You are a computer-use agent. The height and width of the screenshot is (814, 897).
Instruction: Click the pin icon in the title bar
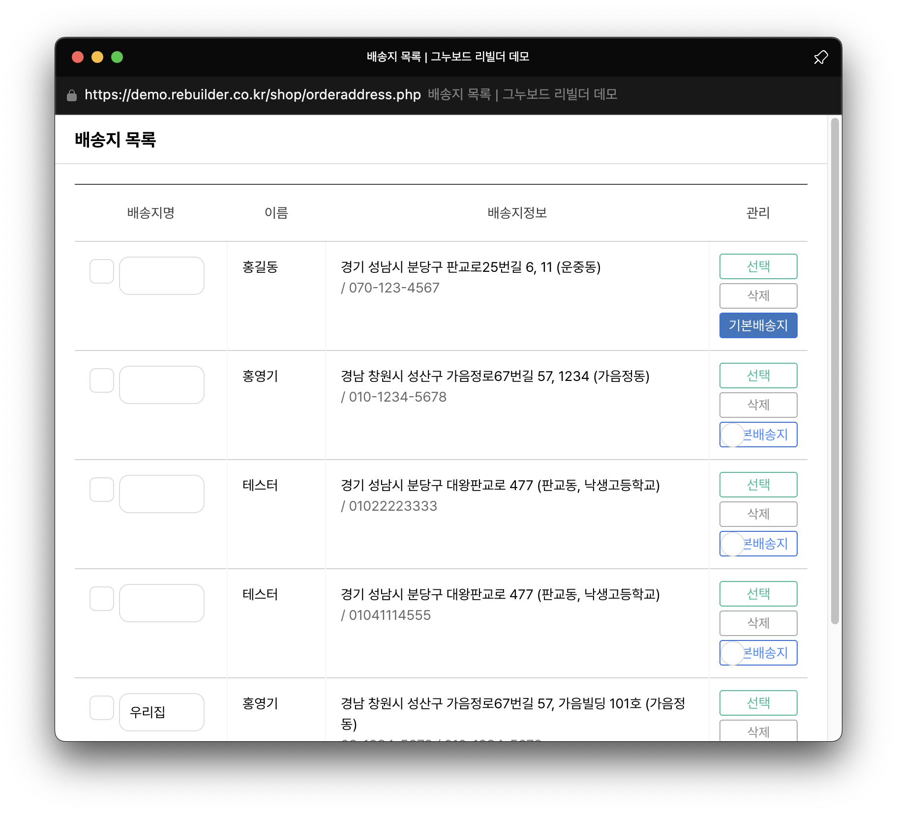click(820, 58)
